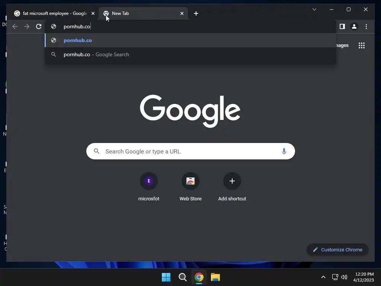Open the Windows Start menu
Viewport: 381px width, 286px height.
click(x=166, y=277)
